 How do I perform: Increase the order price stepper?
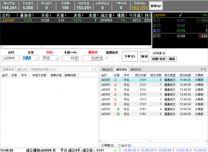coord(101,57)
